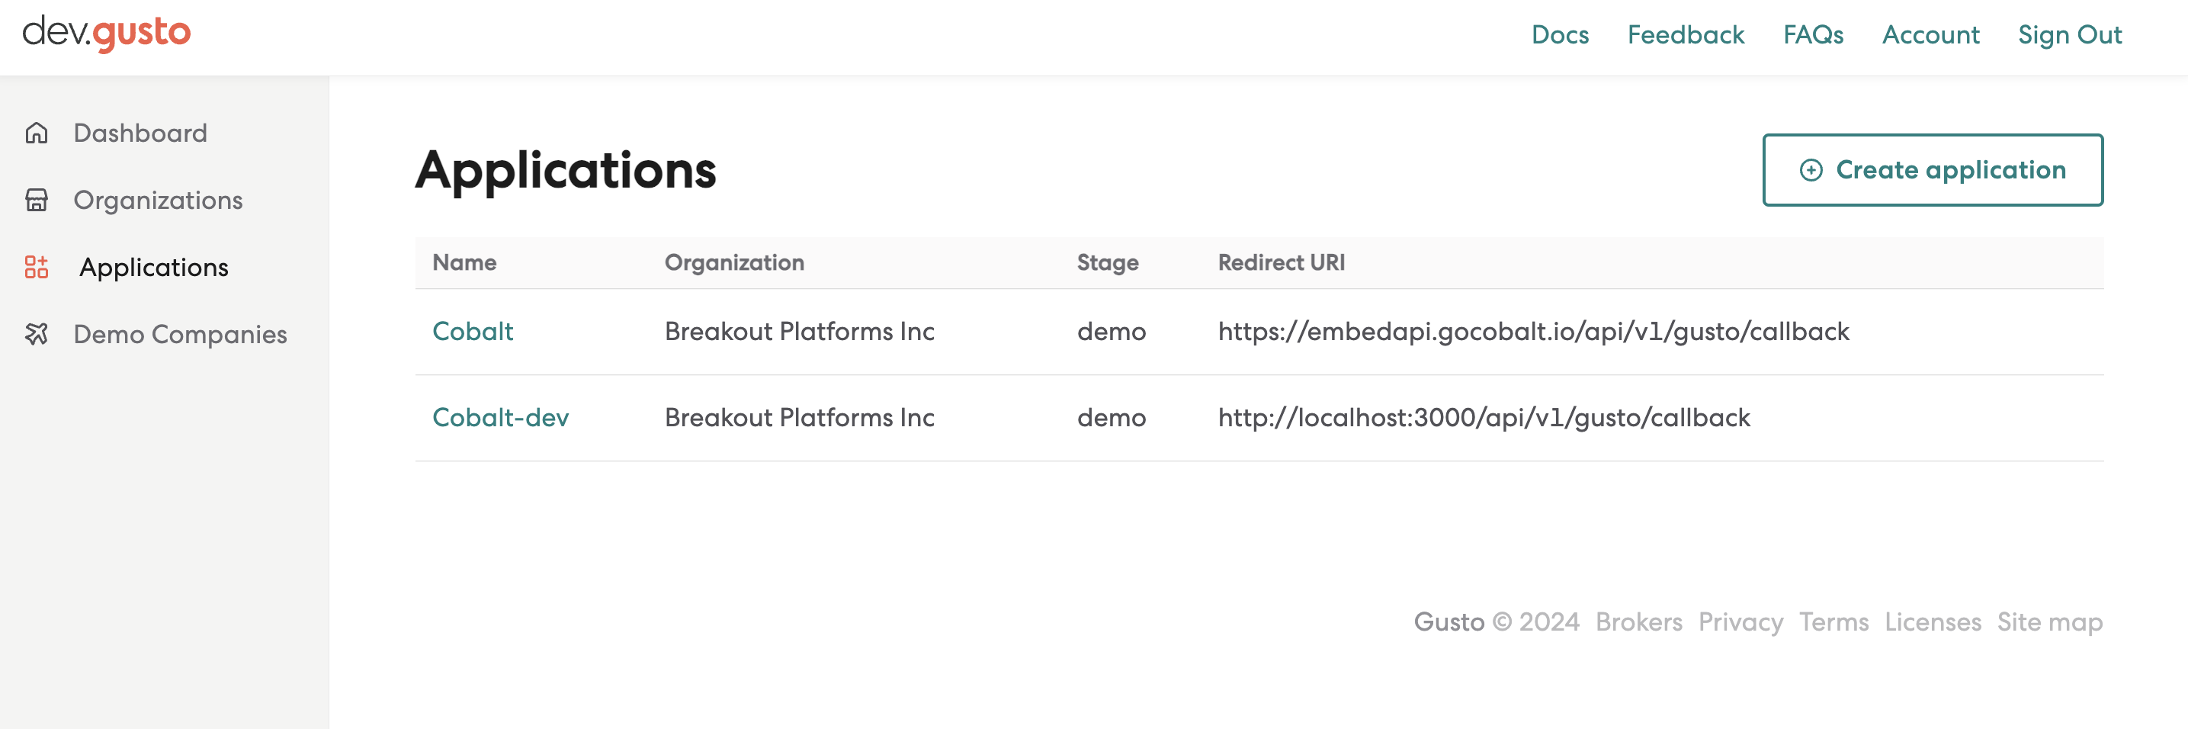Click the Organizations building icon

click(37, 200)
